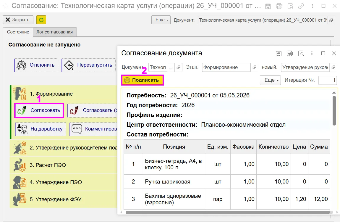Click the Потребность 26_УЧ_000001 line

188,96
